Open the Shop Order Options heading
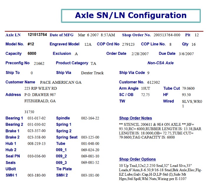The height and width of the screenshot is (183, 206). click(x=137, y=159)
